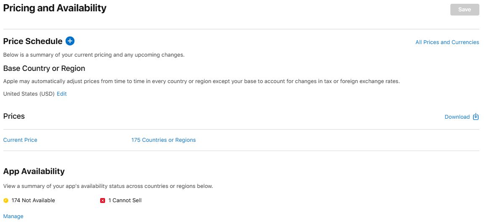
Task: Click the Base Country or Region heading
Action: pos(44,68)
